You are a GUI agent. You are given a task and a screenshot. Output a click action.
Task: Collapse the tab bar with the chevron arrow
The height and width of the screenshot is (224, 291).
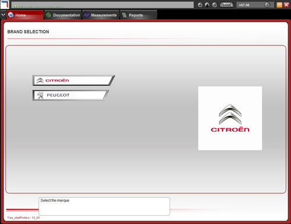pyautogui.click(x=3, y=15)
